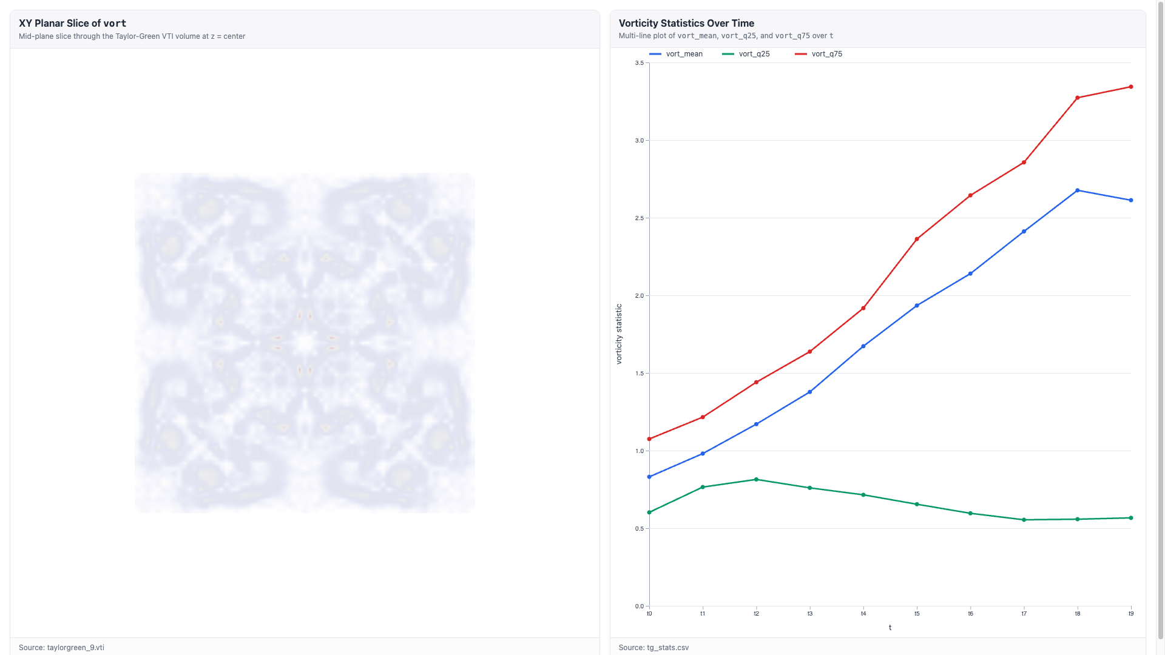1165x655 pixels.
Task: Click the red vort_q75 legend line swatch
Action: pyautogui.click(x=801, y=54)
